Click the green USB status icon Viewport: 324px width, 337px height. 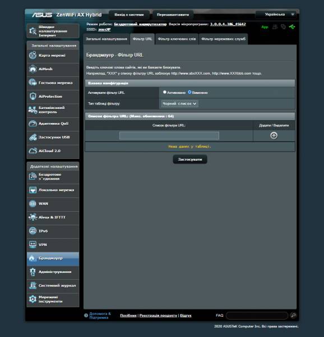(292, 27)
